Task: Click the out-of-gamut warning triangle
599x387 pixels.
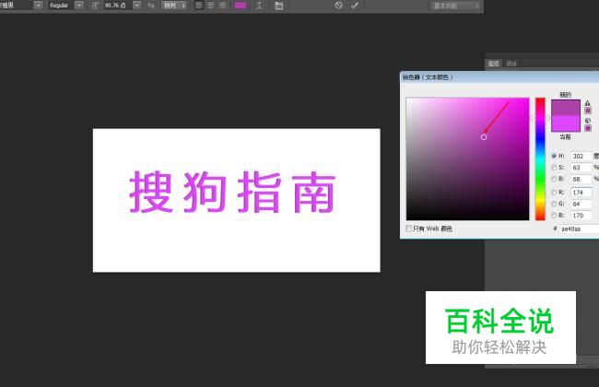Action: click(588, 103)
